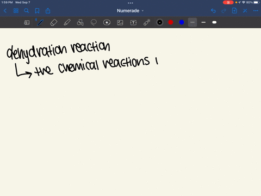Bookmark the current page
261x196 pixels.
coord(37,11)
